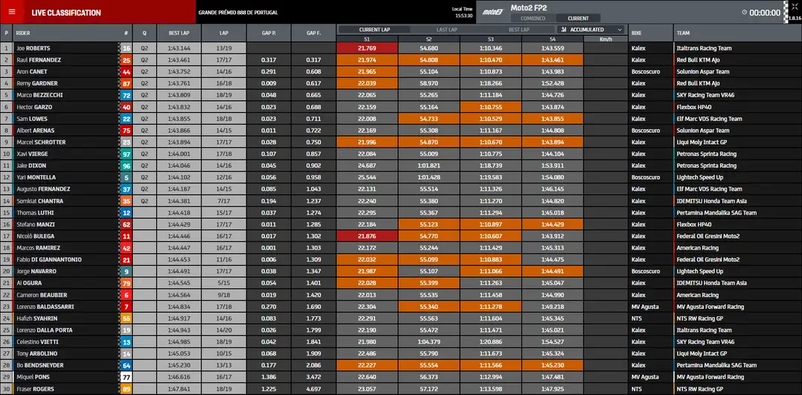Click Augusto Fernandez's number 37 badge
802x395 pixels.
point(125,189)
